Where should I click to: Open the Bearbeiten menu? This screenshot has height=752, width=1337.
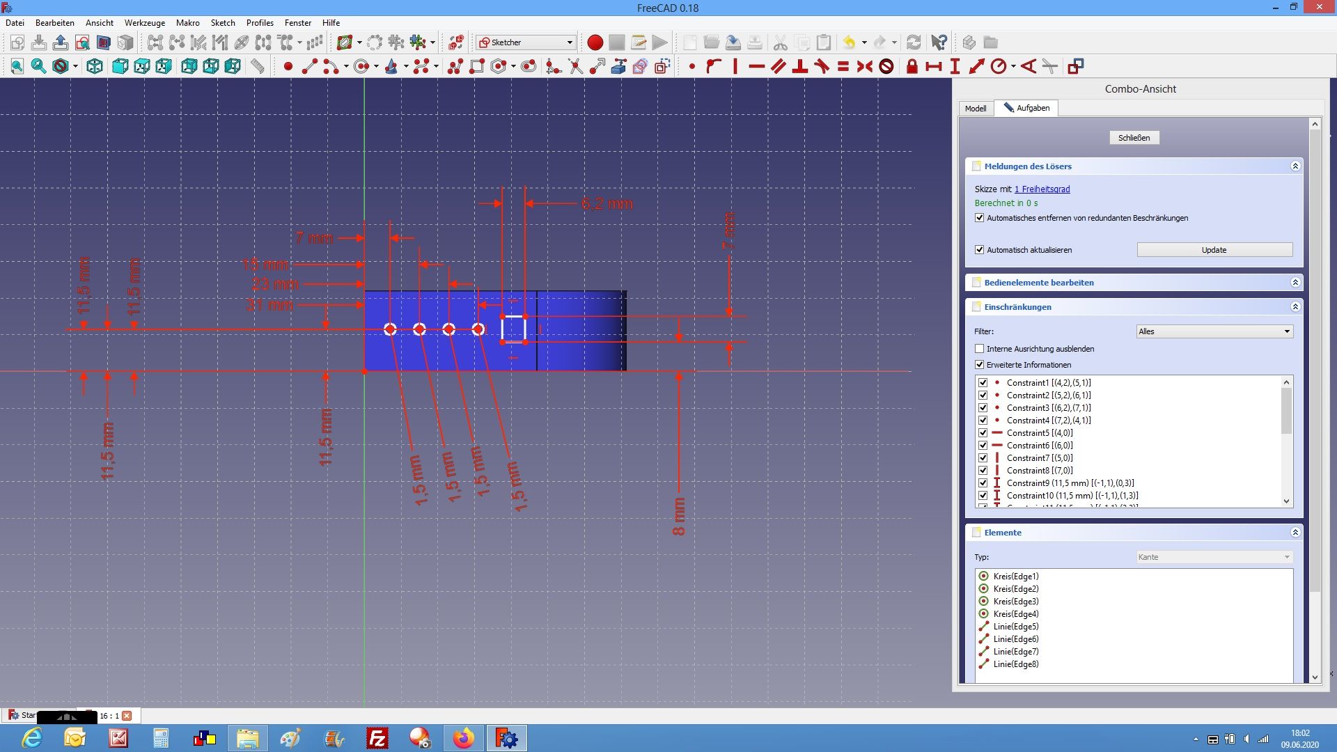(x=55, y=23)
